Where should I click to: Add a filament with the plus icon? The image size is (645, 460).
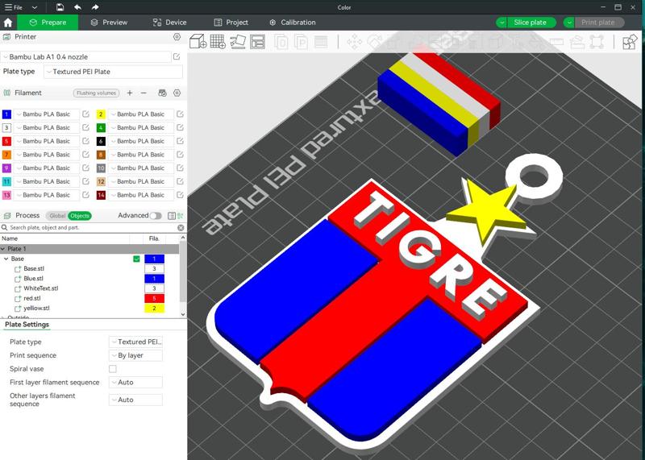pos(130,93)
